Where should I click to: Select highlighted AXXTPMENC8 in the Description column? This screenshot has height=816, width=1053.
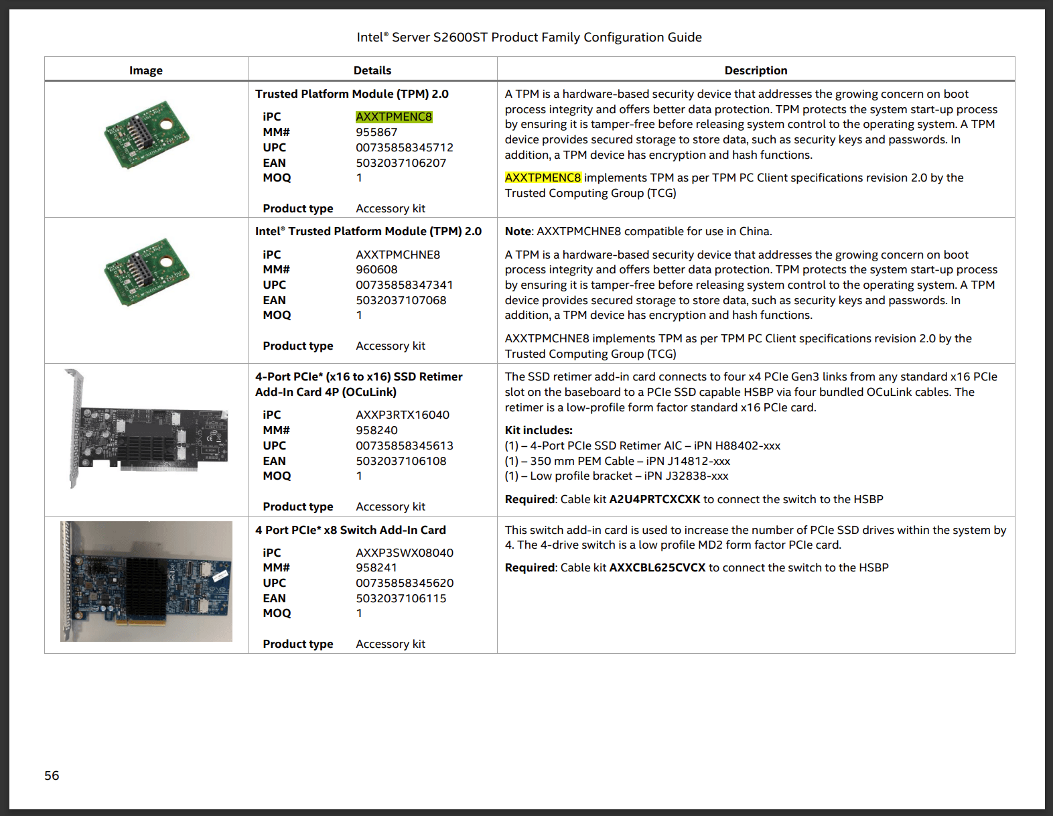[543, 178]
